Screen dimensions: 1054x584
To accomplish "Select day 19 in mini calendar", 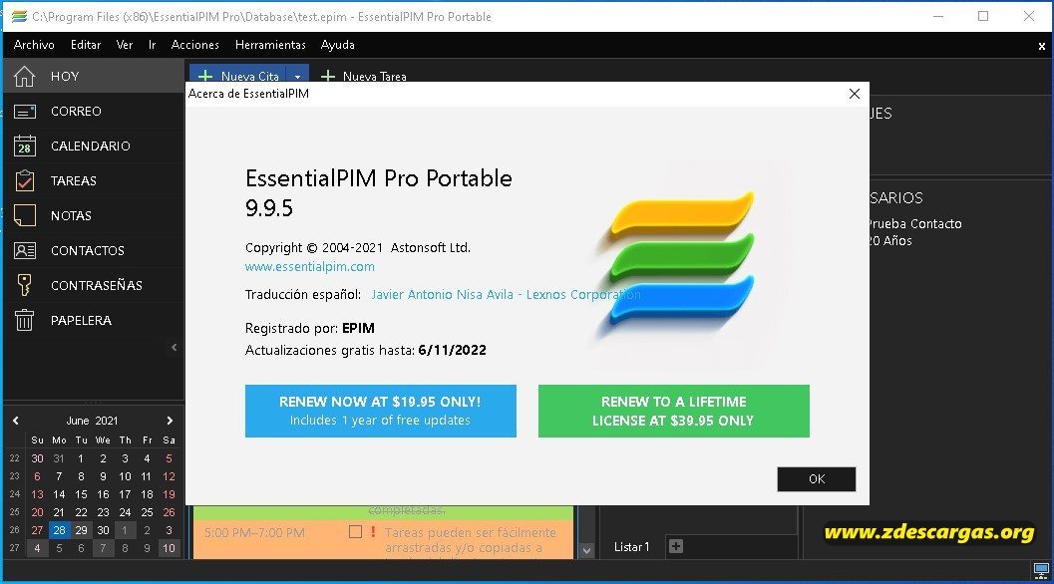I will 169,494.
